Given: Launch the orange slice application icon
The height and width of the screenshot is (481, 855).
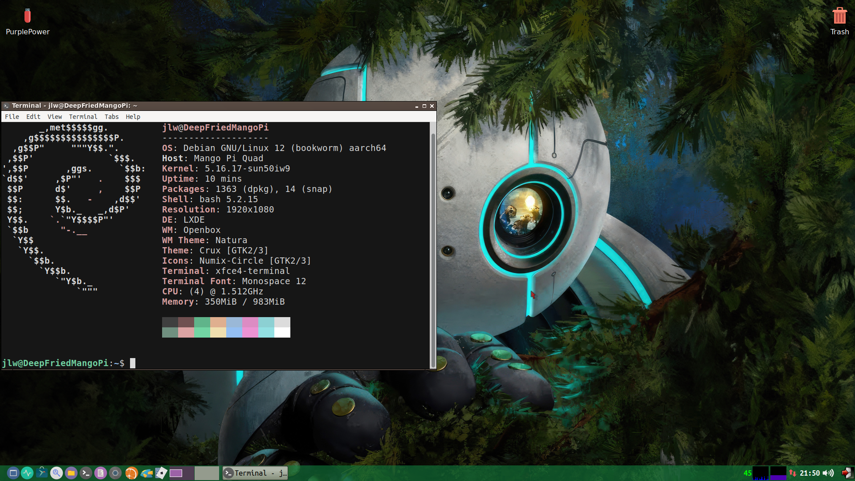Looking at the screenshot, I should [x=131, y=473].
